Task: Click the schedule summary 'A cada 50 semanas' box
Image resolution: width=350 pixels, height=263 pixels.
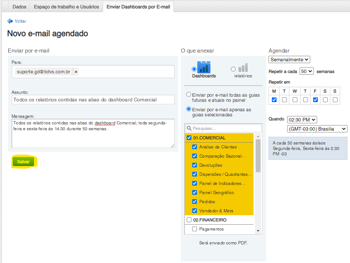Action: point(308,148)
